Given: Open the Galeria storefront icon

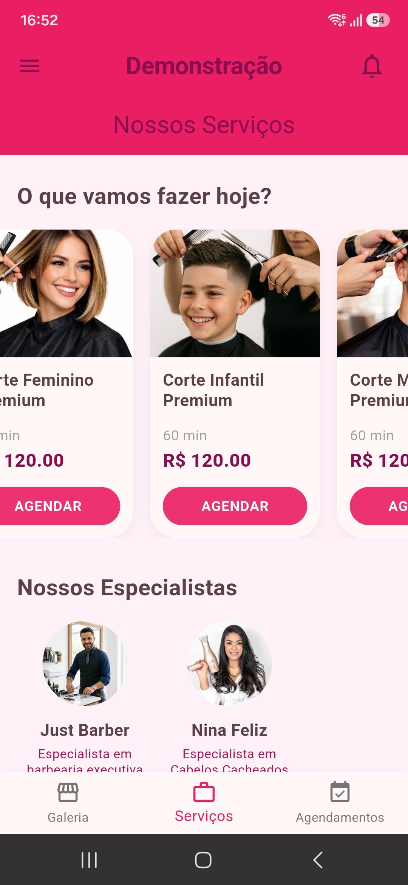Looking at the screenshot, I should 68,792.
